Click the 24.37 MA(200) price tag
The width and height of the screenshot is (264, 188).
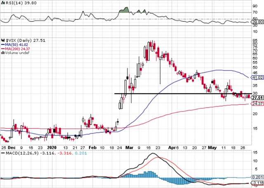[x=257, y=104]
